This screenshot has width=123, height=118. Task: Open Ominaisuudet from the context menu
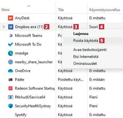pyautogui.click(x=85, y=63)
